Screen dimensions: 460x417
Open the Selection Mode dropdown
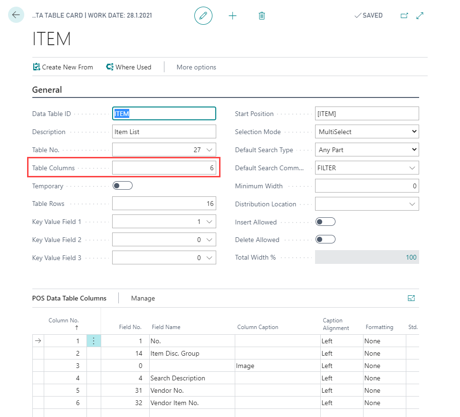click(x=367, y=132)
